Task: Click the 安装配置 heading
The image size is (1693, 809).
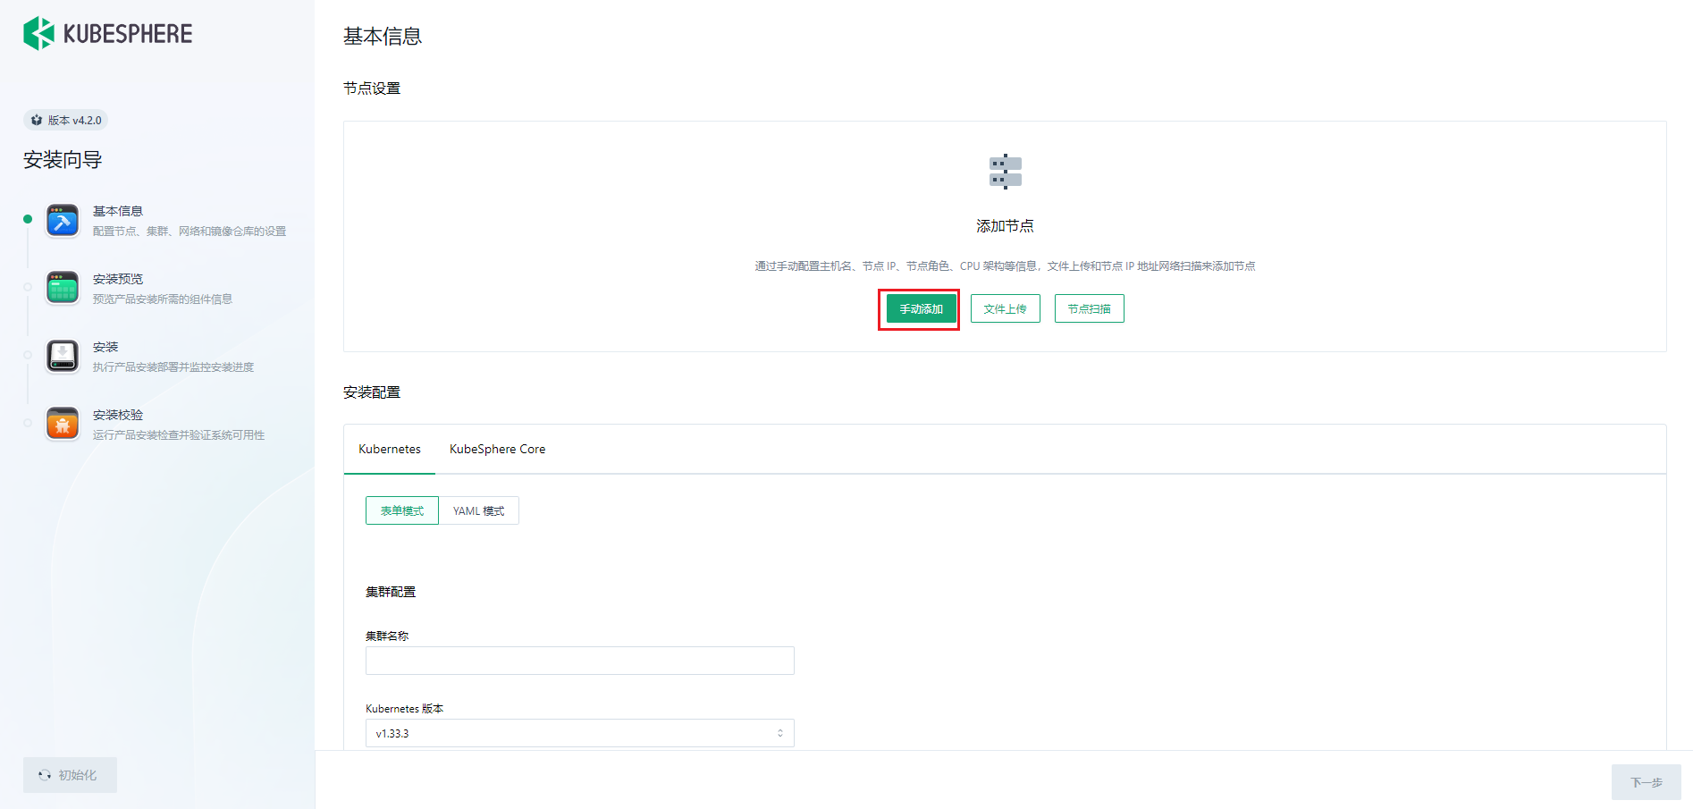Action: [x=372, y=392]
